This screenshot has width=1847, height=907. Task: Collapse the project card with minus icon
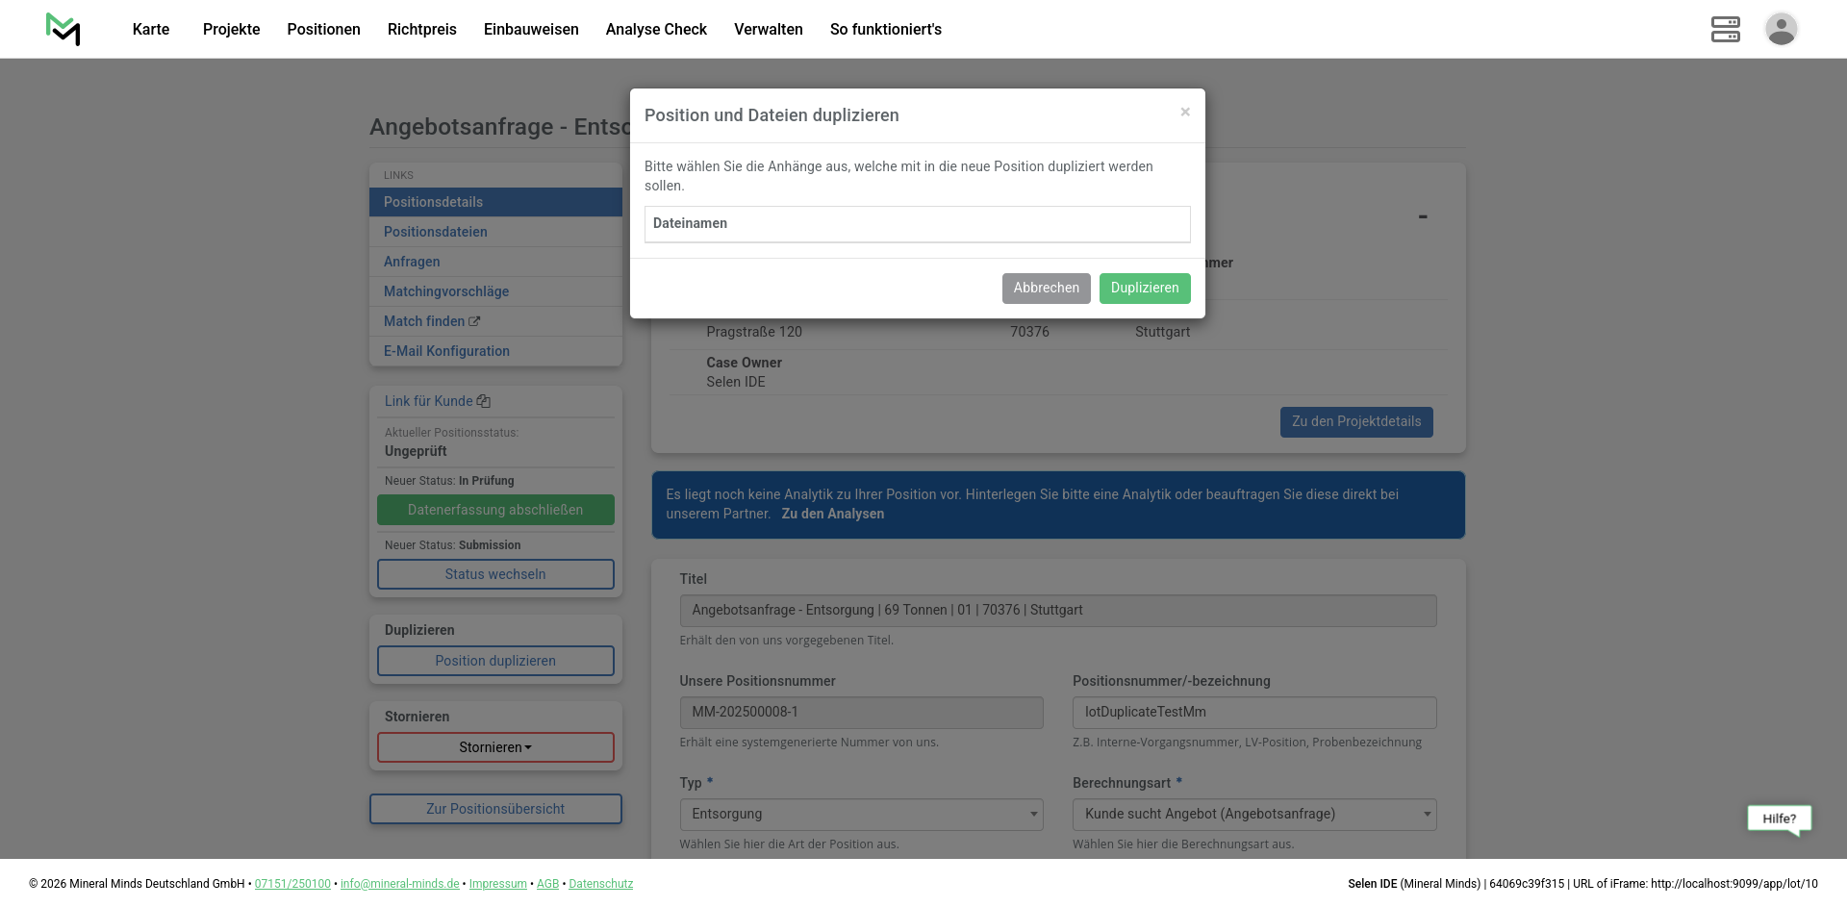[1422, 217]
